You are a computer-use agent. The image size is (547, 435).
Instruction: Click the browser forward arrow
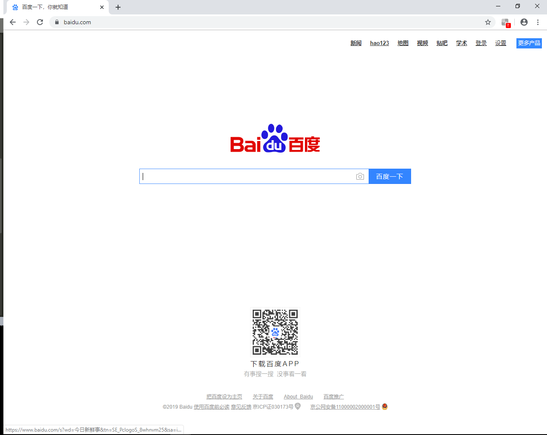26,22
